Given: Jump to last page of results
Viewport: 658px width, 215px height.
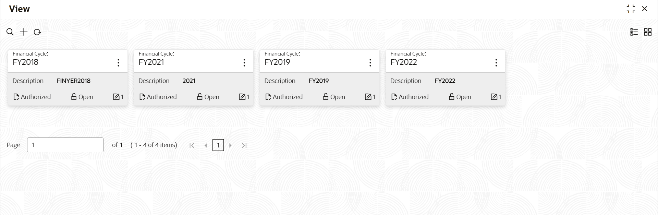Looking at the screenshot, I should [244, 145].
